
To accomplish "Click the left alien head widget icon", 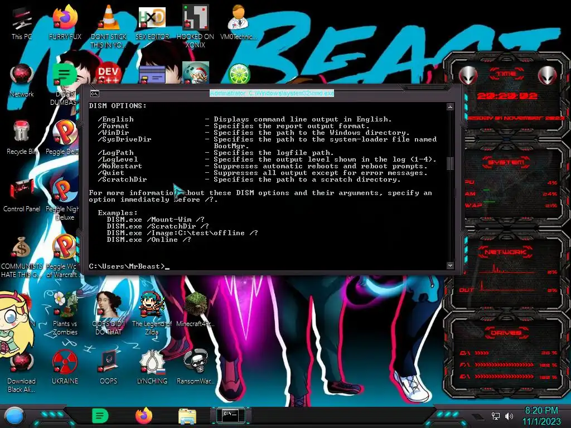I will [468, 76].
